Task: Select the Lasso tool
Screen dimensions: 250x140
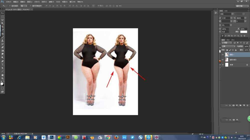Action: (2, 20)
